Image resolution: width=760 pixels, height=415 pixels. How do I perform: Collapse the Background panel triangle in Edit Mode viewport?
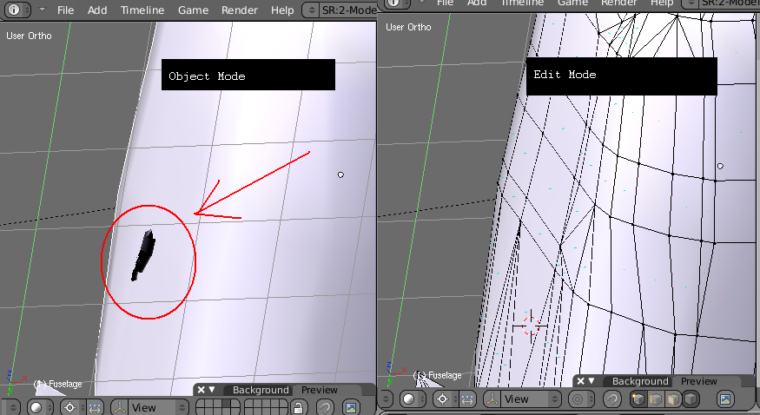(x=591, y=380)
